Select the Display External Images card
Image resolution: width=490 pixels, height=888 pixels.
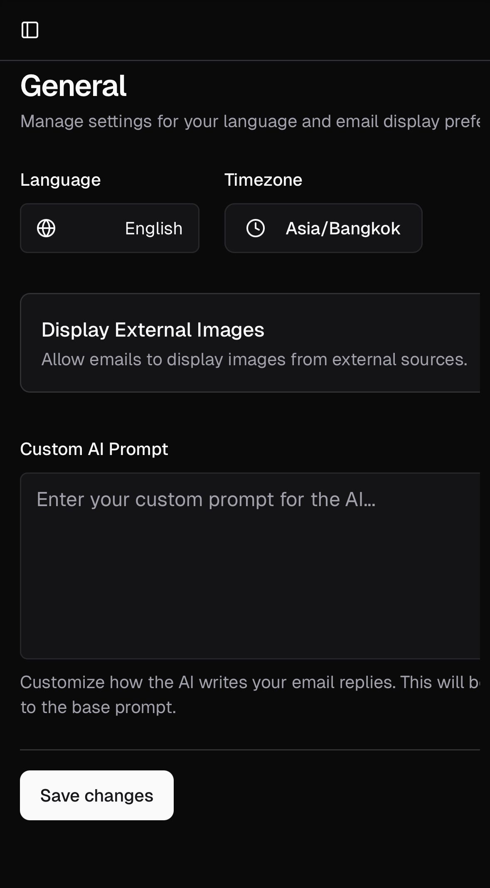(250, 343)
